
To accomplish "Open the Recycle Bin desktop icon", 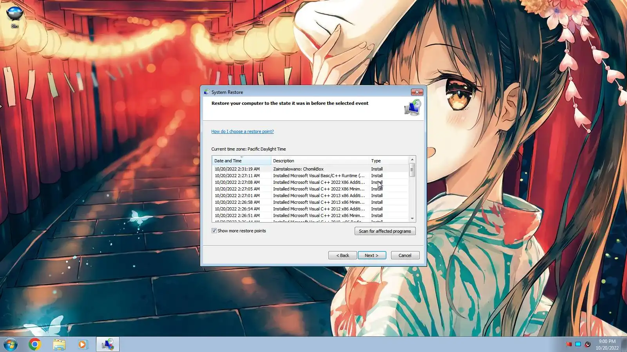I will (x=14, y=17).
